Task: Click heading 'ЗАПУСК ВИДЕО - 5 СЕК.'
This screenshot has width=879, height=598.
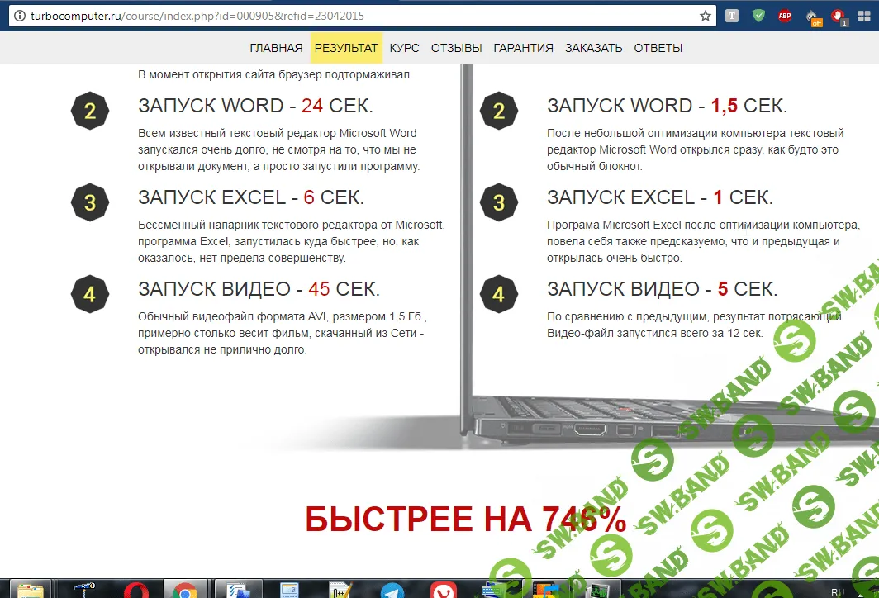Action: (662, 289)
